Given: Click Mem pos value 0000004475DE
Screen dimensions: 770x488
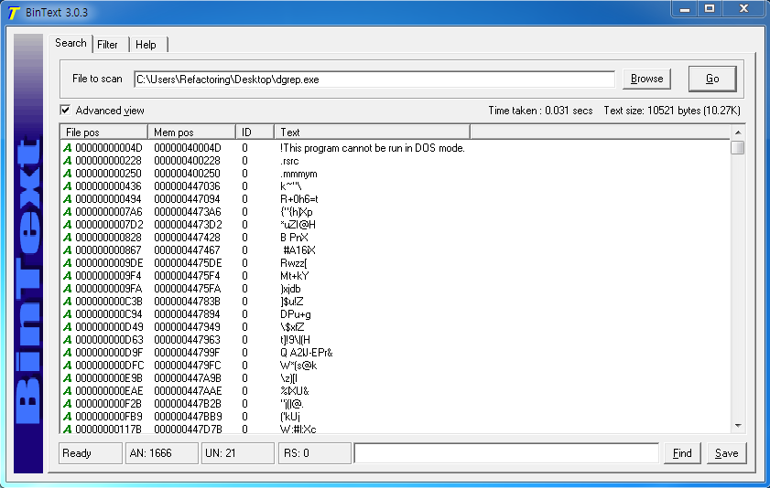Looking at the screenshot, I should 188,263.
